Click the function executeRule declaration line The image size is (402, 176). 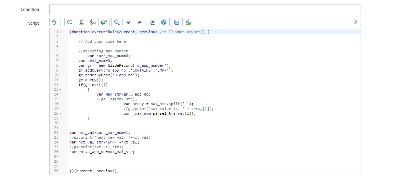tap(139, 32)
